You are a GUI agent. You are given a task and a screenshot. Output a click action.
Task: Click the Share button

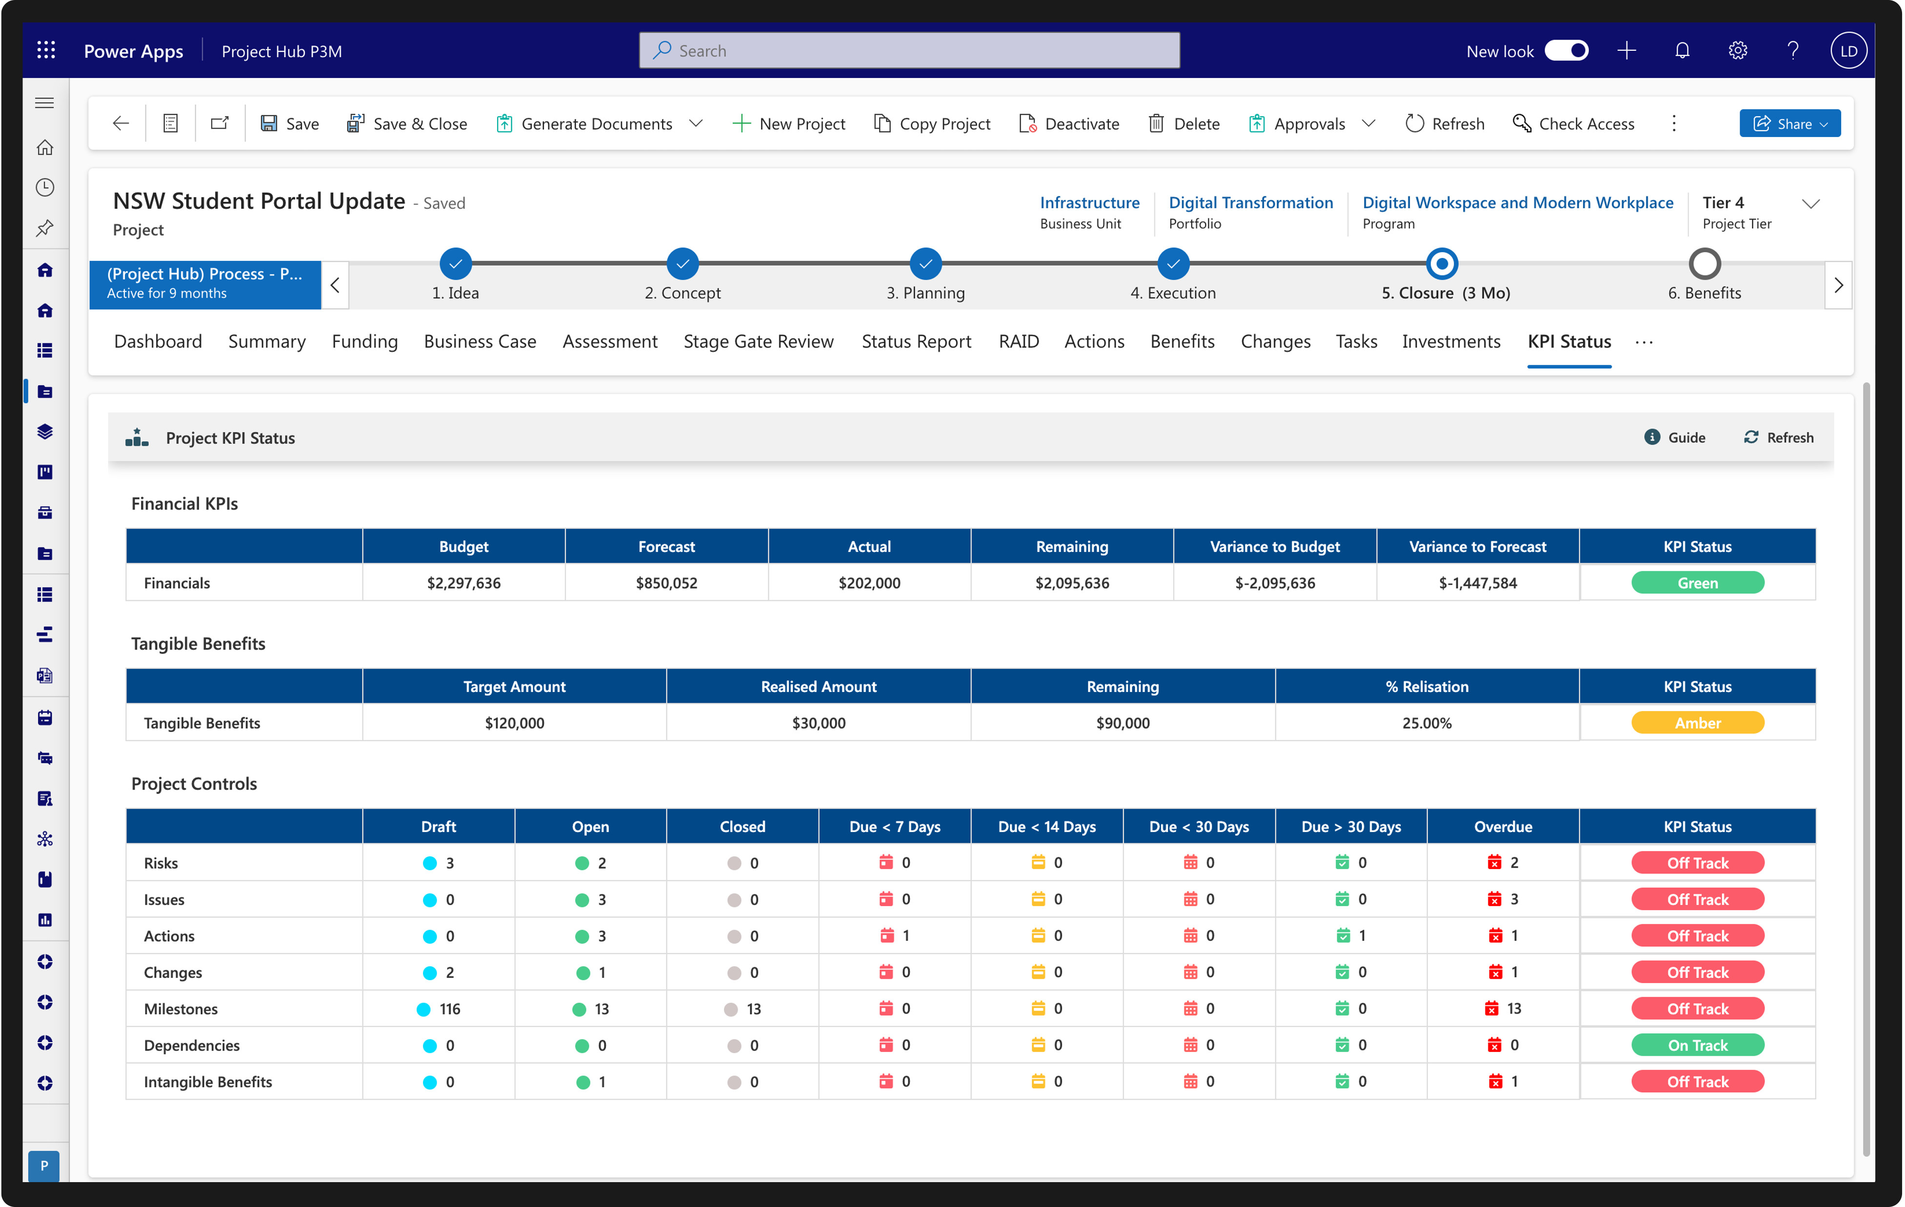[x=1789, y=123]
